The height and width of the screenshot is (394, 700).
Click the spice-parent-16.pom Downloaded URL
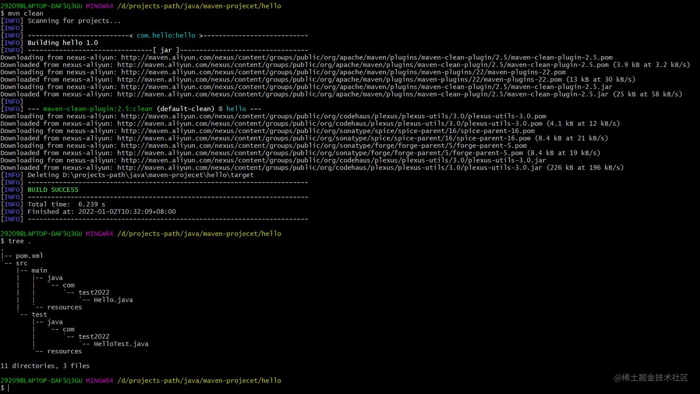coord(324,139)
